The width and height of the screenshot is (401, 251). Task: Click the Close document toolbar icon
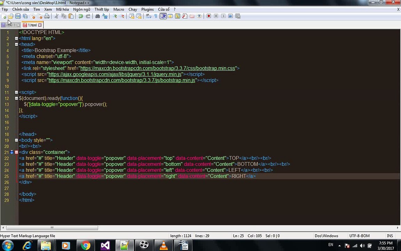click(x=32, y=16)
